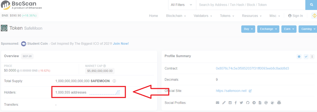Click the Sign In link
The image size is (317, 112).
pos(298,16)
